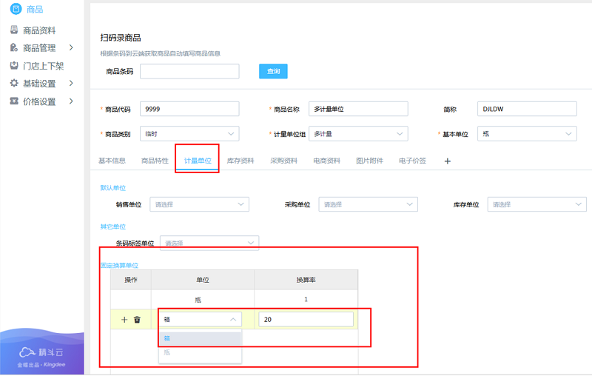Click the 商品资料 sidebar icon
The width and height of the screenshot is (592, 376).
point(14,30)
